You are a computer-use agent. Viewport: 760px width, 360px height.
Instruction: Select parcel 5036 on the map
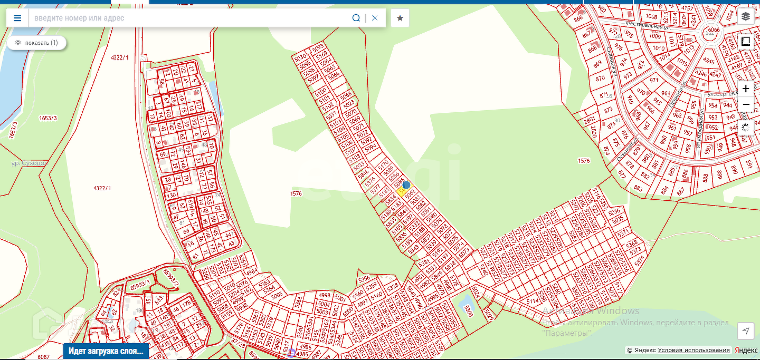614,212
